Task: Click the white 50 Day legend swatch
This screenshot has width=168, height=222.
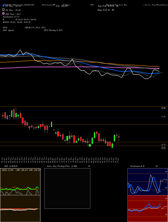Action: pyautogui.click(x=3, y=10)
